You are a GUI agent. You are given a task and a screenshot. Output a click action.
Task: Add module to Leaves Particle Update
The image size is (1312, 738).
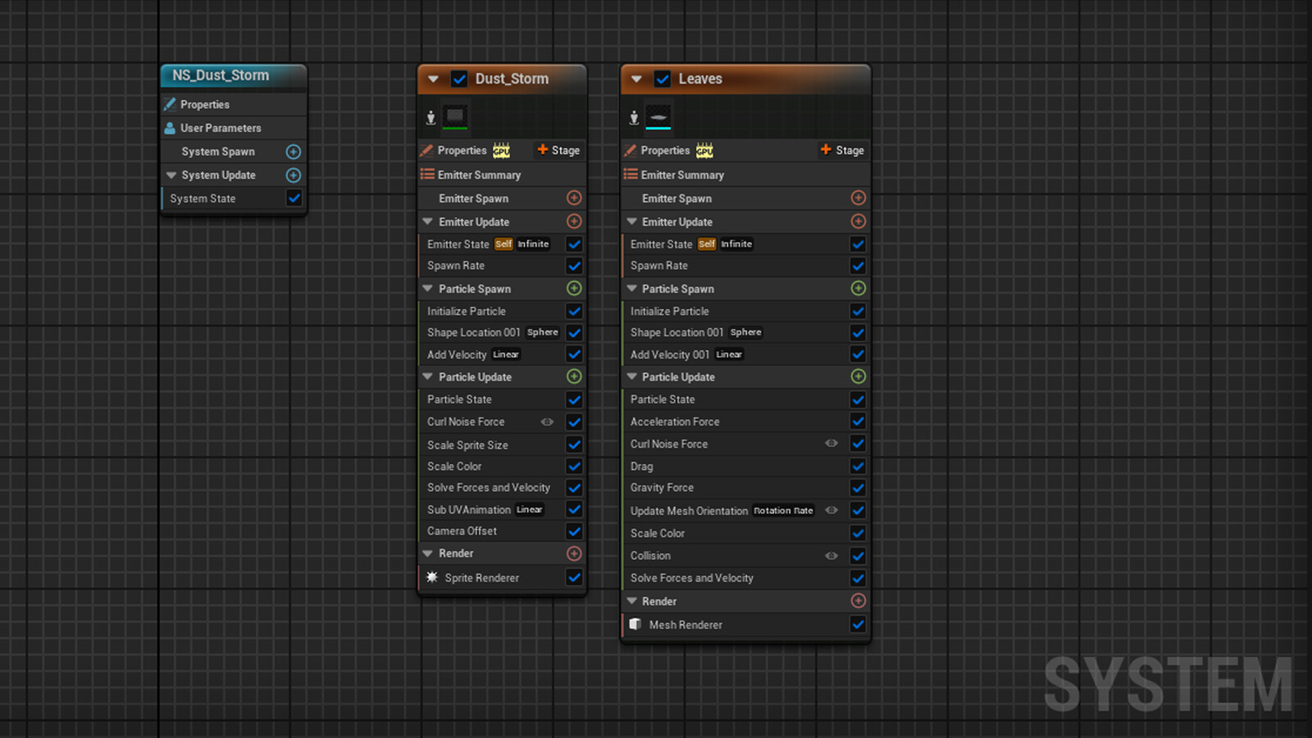click(x=858, y=376)
